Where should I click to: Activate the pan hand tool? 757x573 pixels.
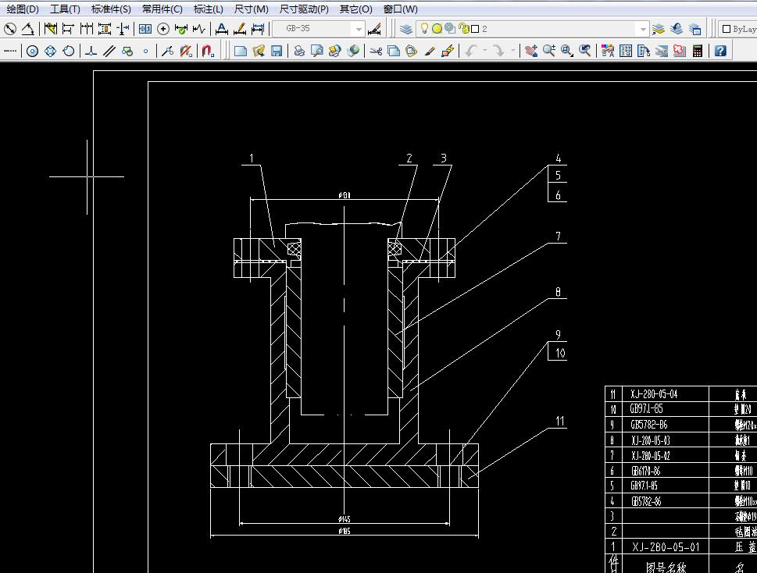pyautogui.click(x=531, y=51)
